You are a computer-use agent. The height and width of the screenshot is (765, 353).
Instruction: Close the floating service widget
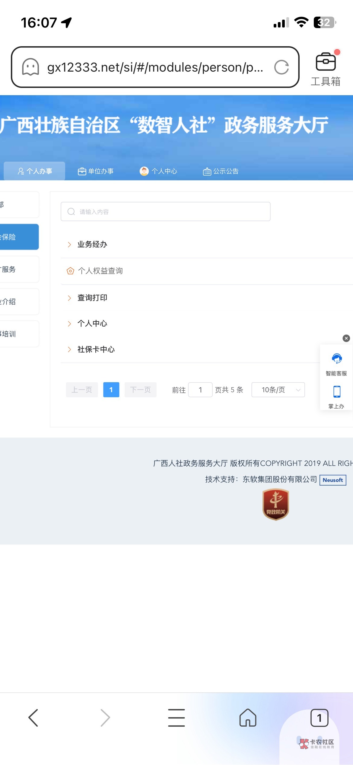pos(346,338)
